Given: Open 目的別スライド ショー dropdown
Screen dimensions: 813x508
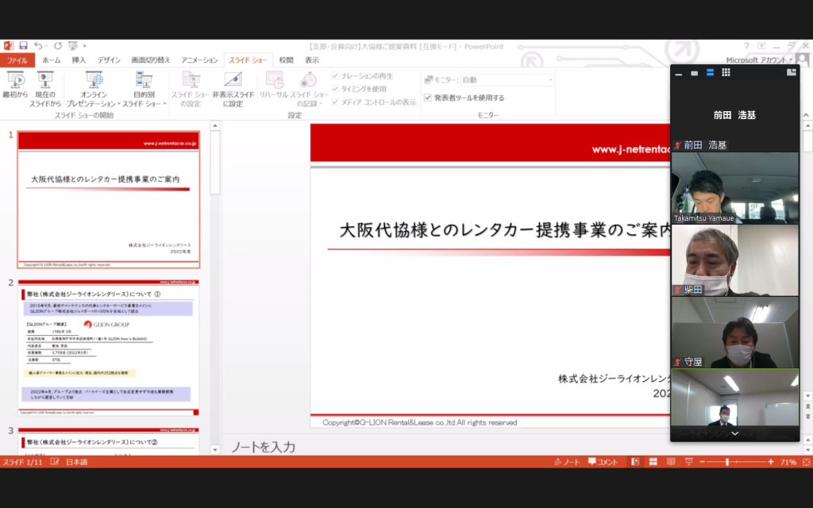Looking at the screenshot, I should pyautogui.click(x=144, y=89).
